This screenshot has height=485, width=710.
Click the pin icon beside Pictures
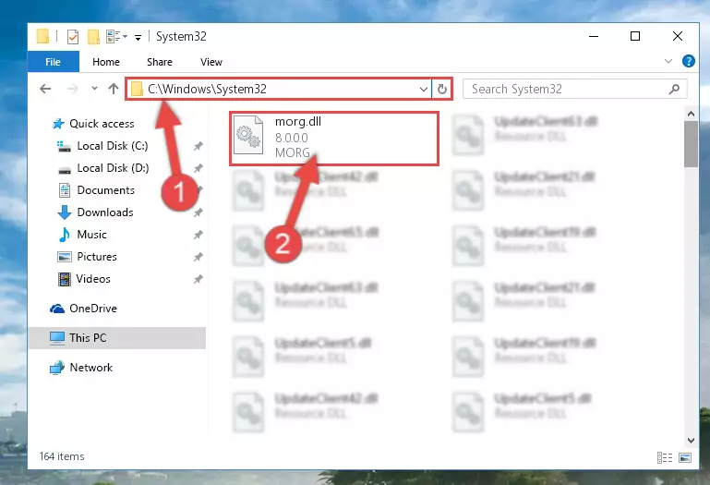198,257
